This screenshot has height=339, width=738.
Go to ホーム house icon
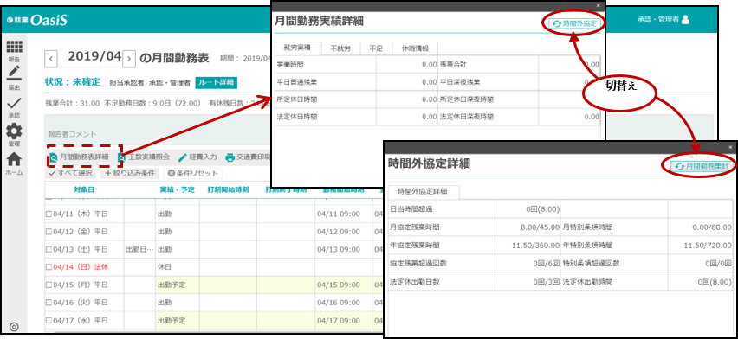click(x=14, y=159)
